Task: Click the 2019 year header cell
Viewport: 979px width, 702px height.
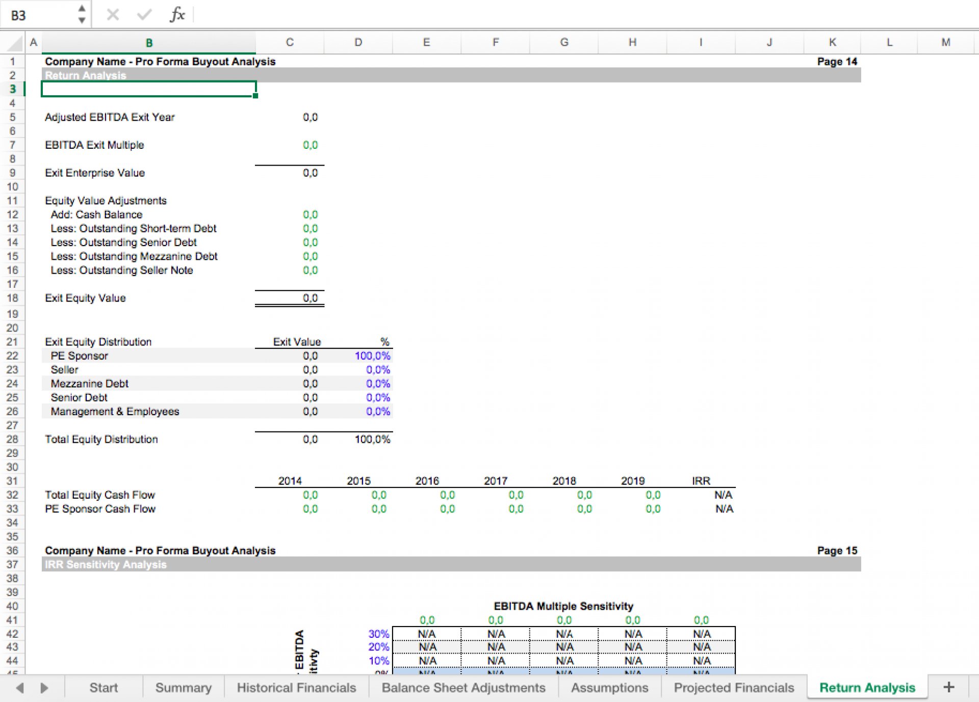Action: (632, 481)
